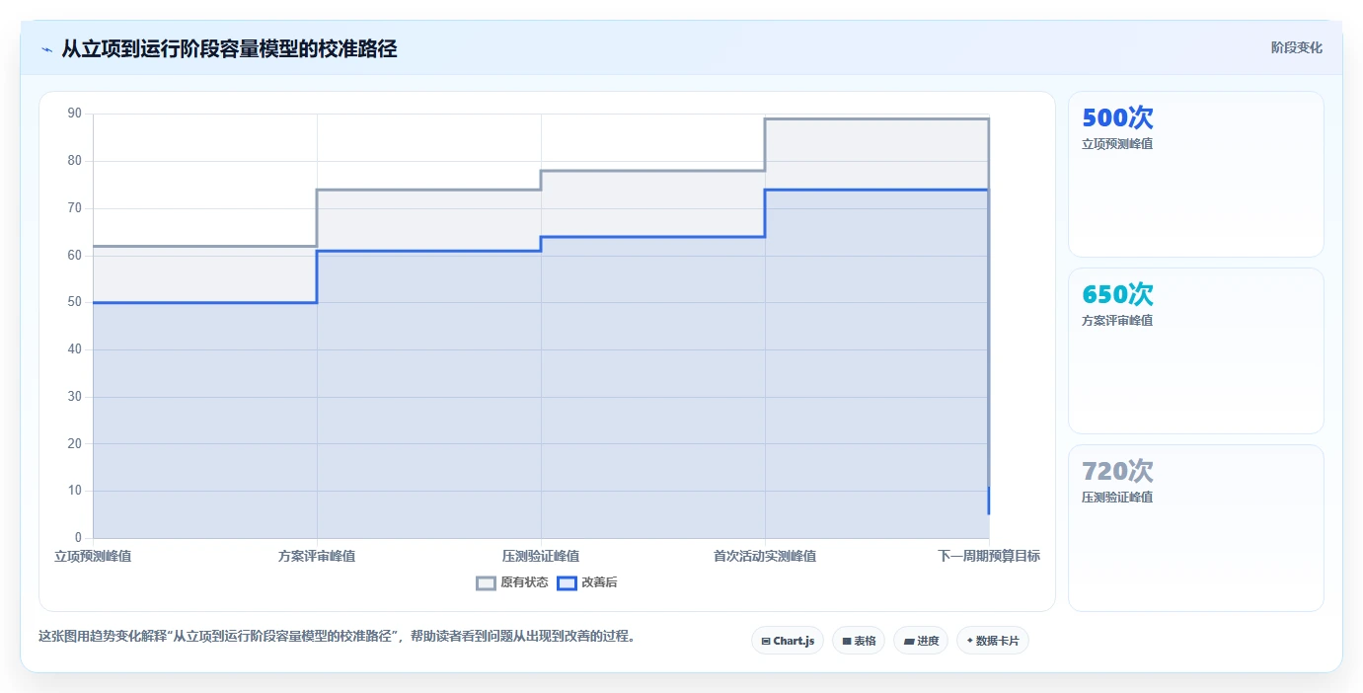Click the icon inside the Chart.js tag

point(766,642)
